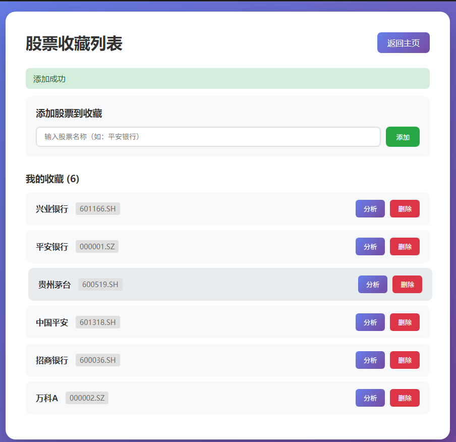
Task: Click the green 添加 button
Action: (x=403, y=137)
